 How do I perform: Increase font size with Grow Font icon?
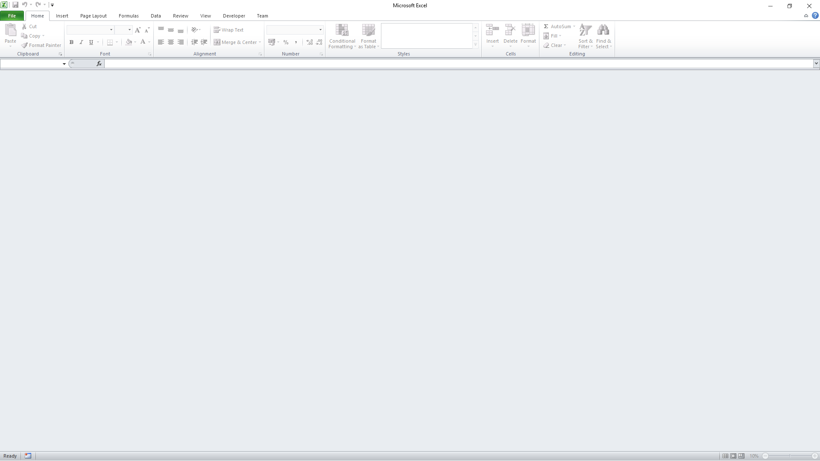[x=138, y=30]
